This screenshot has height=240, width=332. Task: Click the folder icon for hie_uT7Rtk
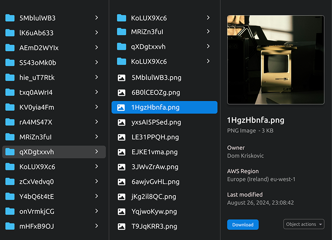point(10,78)
